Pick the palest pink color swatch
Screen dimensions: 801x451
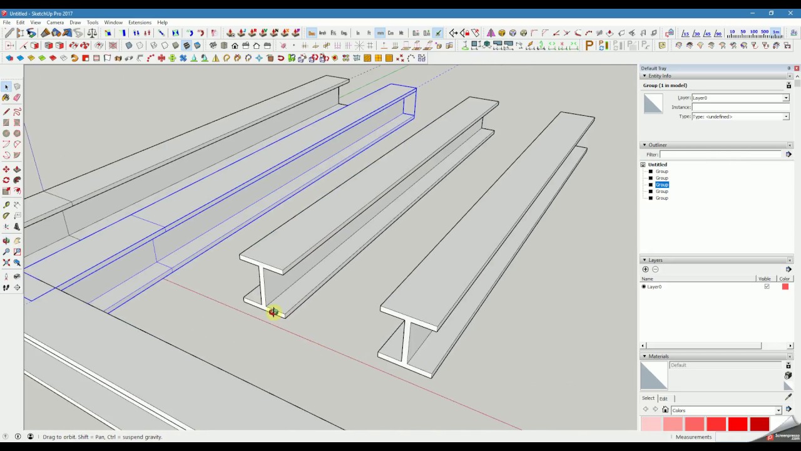(x=651, y=424)
